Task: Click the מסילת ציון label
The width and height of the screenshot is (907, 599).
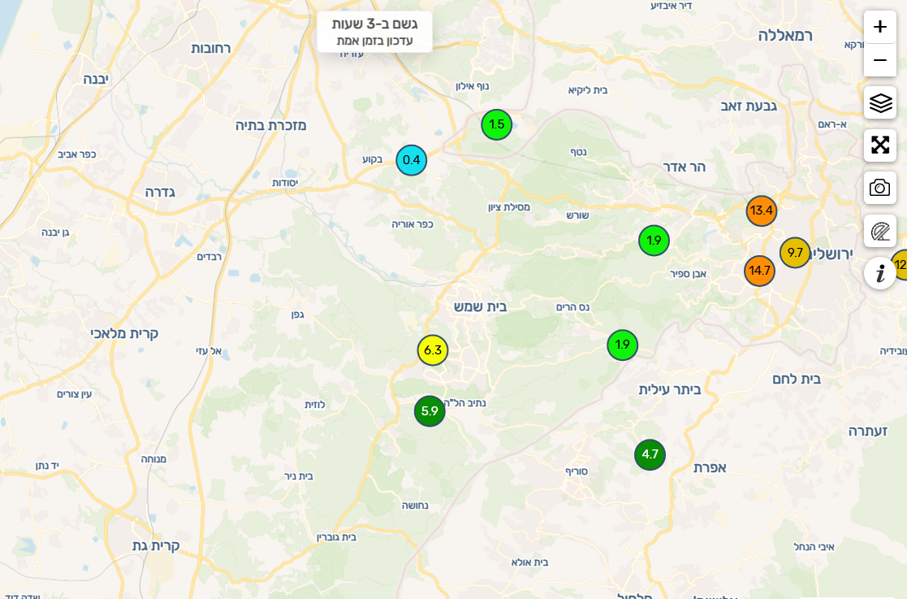Action: (509, 207)
